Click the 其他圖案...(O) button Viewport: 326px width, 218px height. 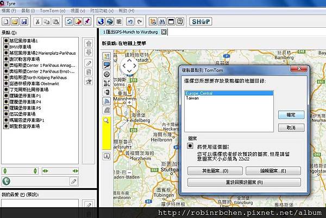tap(215, 171)
